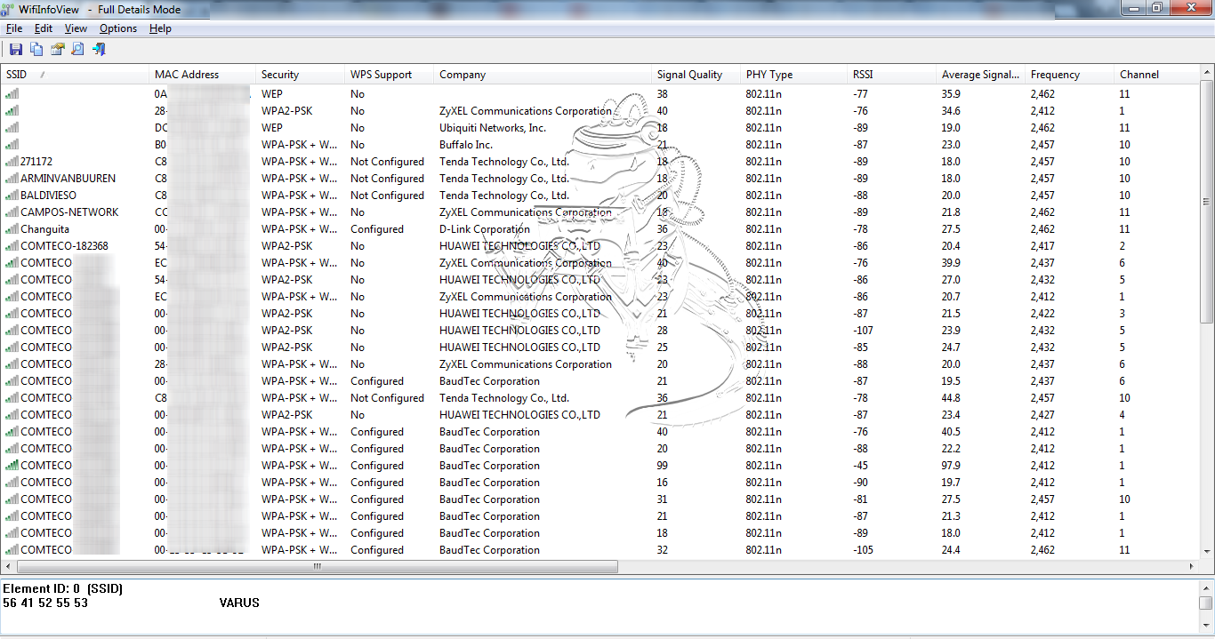The width and height of the screenshot is (1215, 639).
Task: Open the View menu
Action: 76,28
